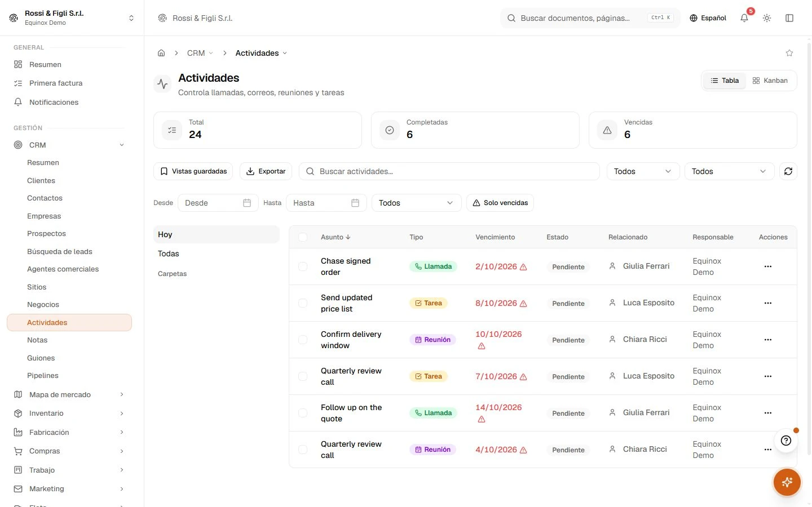Check the Chase signed order row

click(303, 266)
